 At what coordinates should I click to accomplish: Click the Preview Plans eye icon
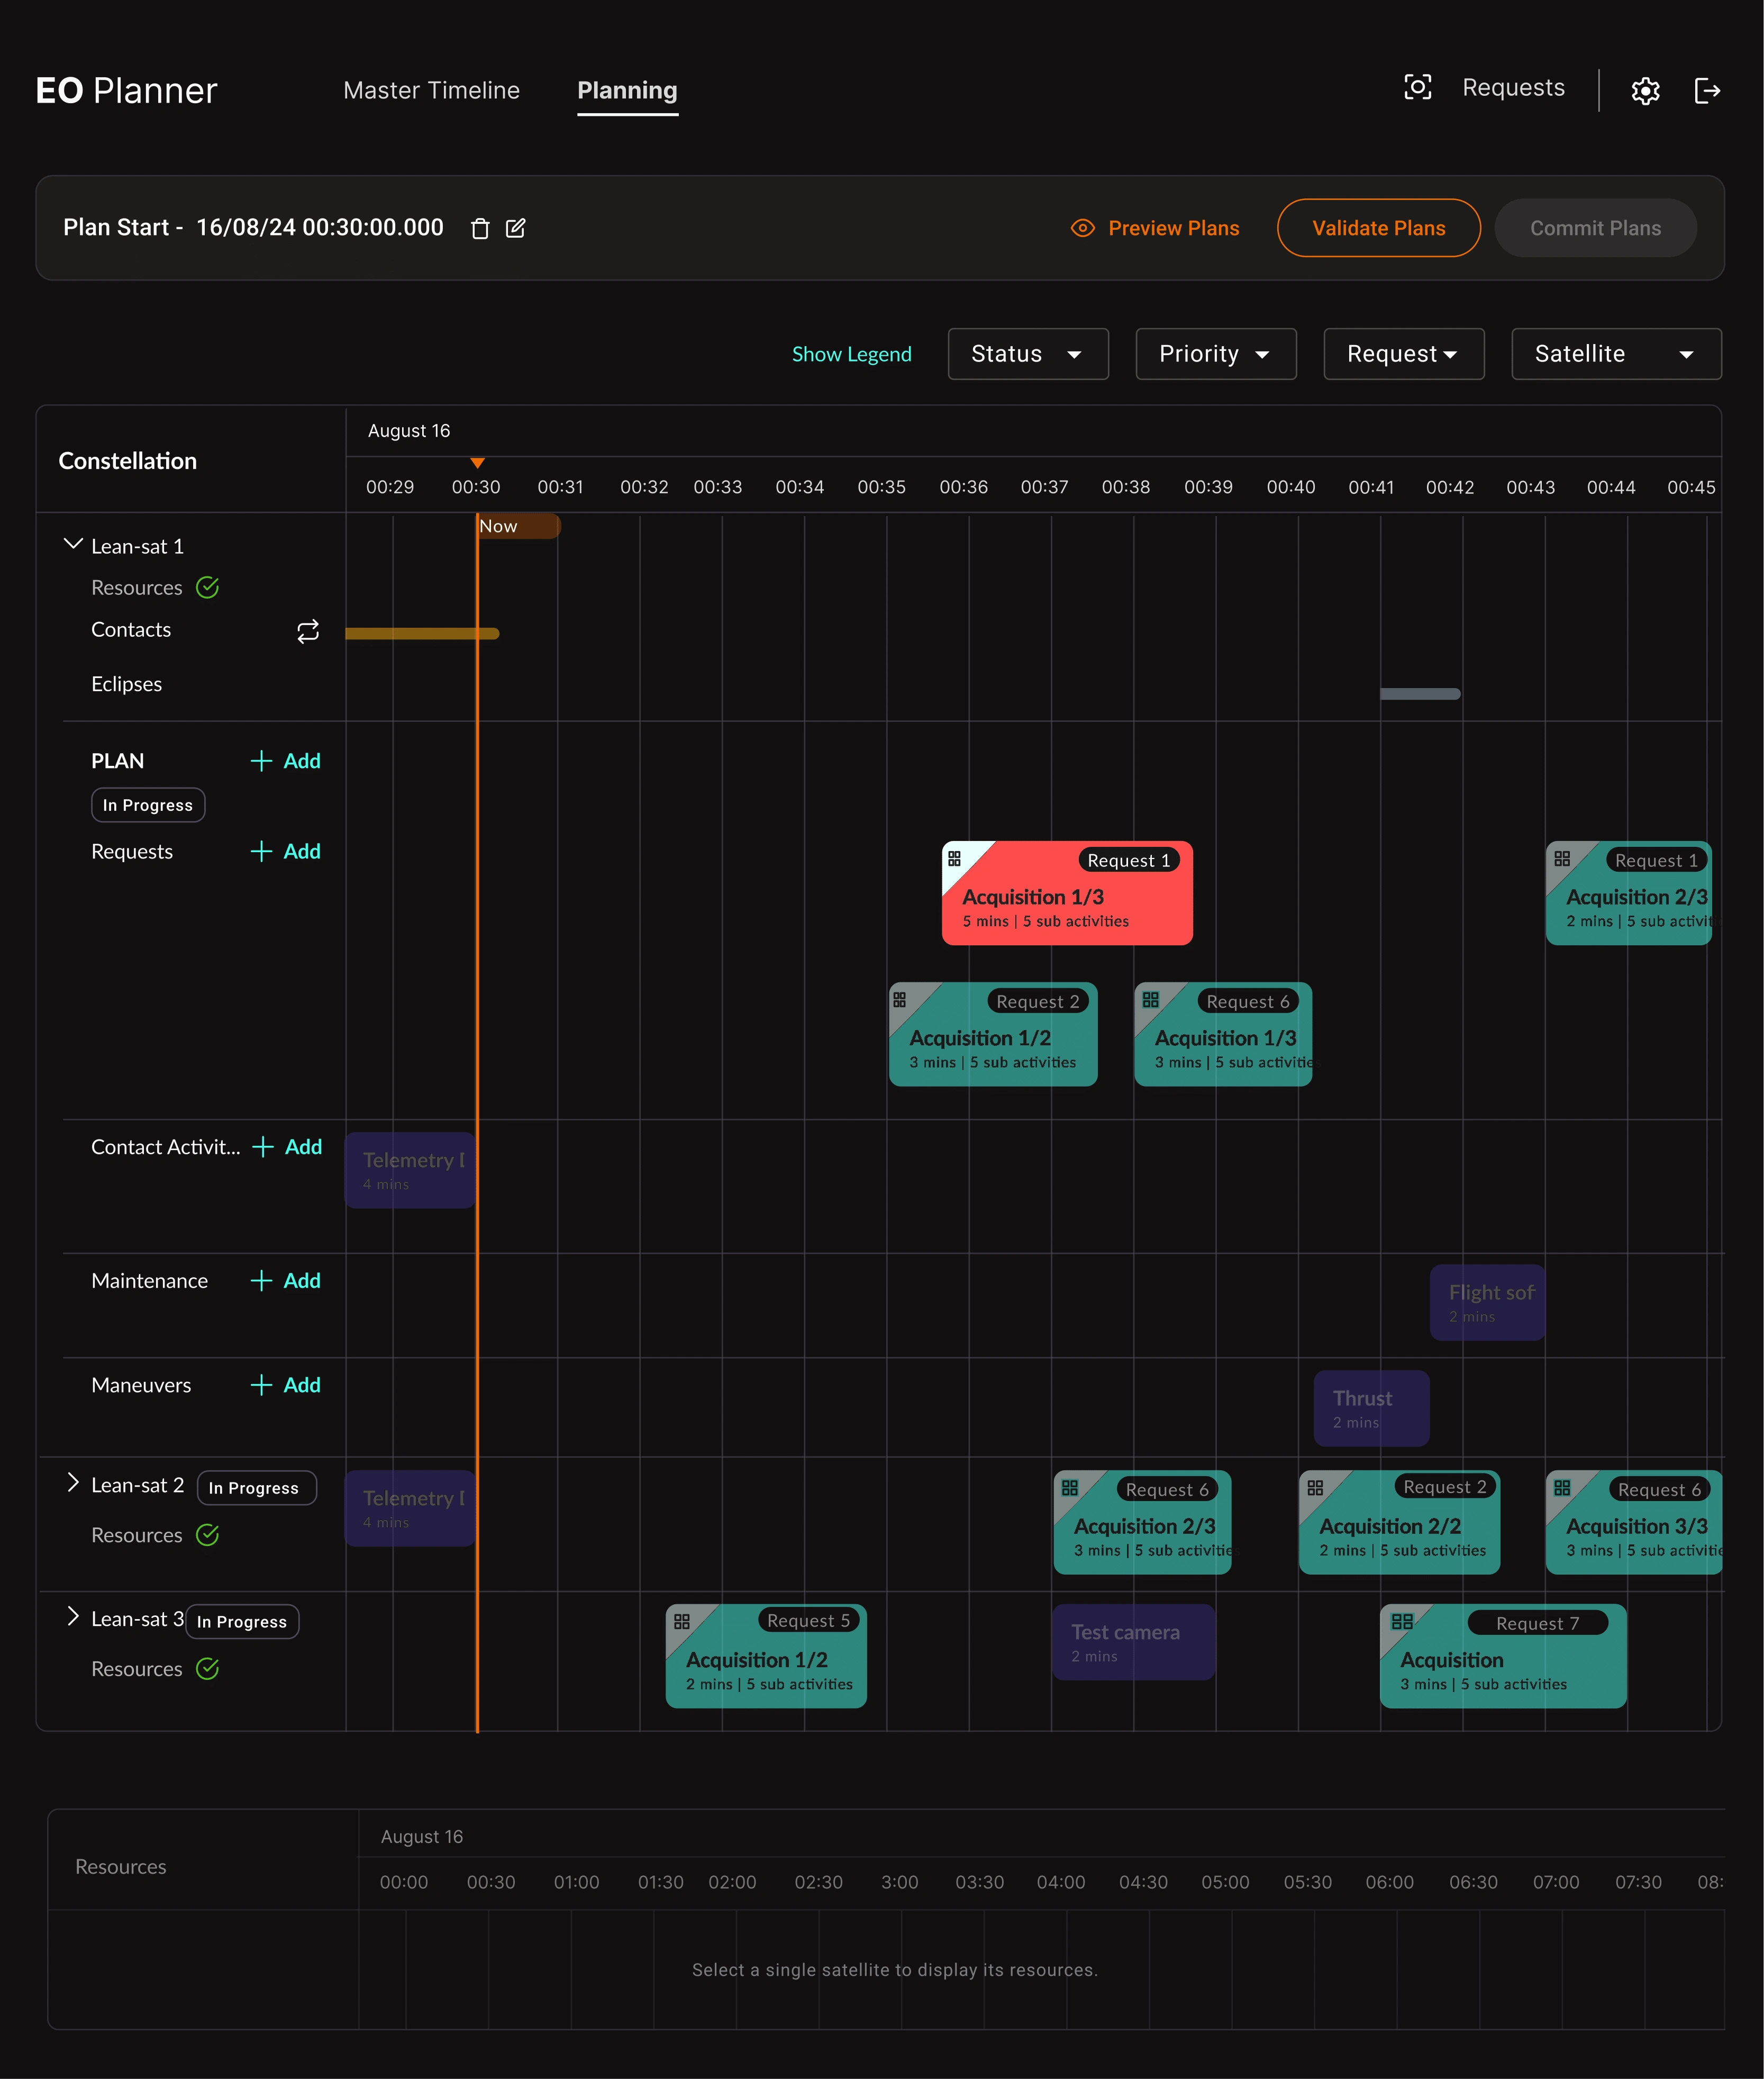1082,228
